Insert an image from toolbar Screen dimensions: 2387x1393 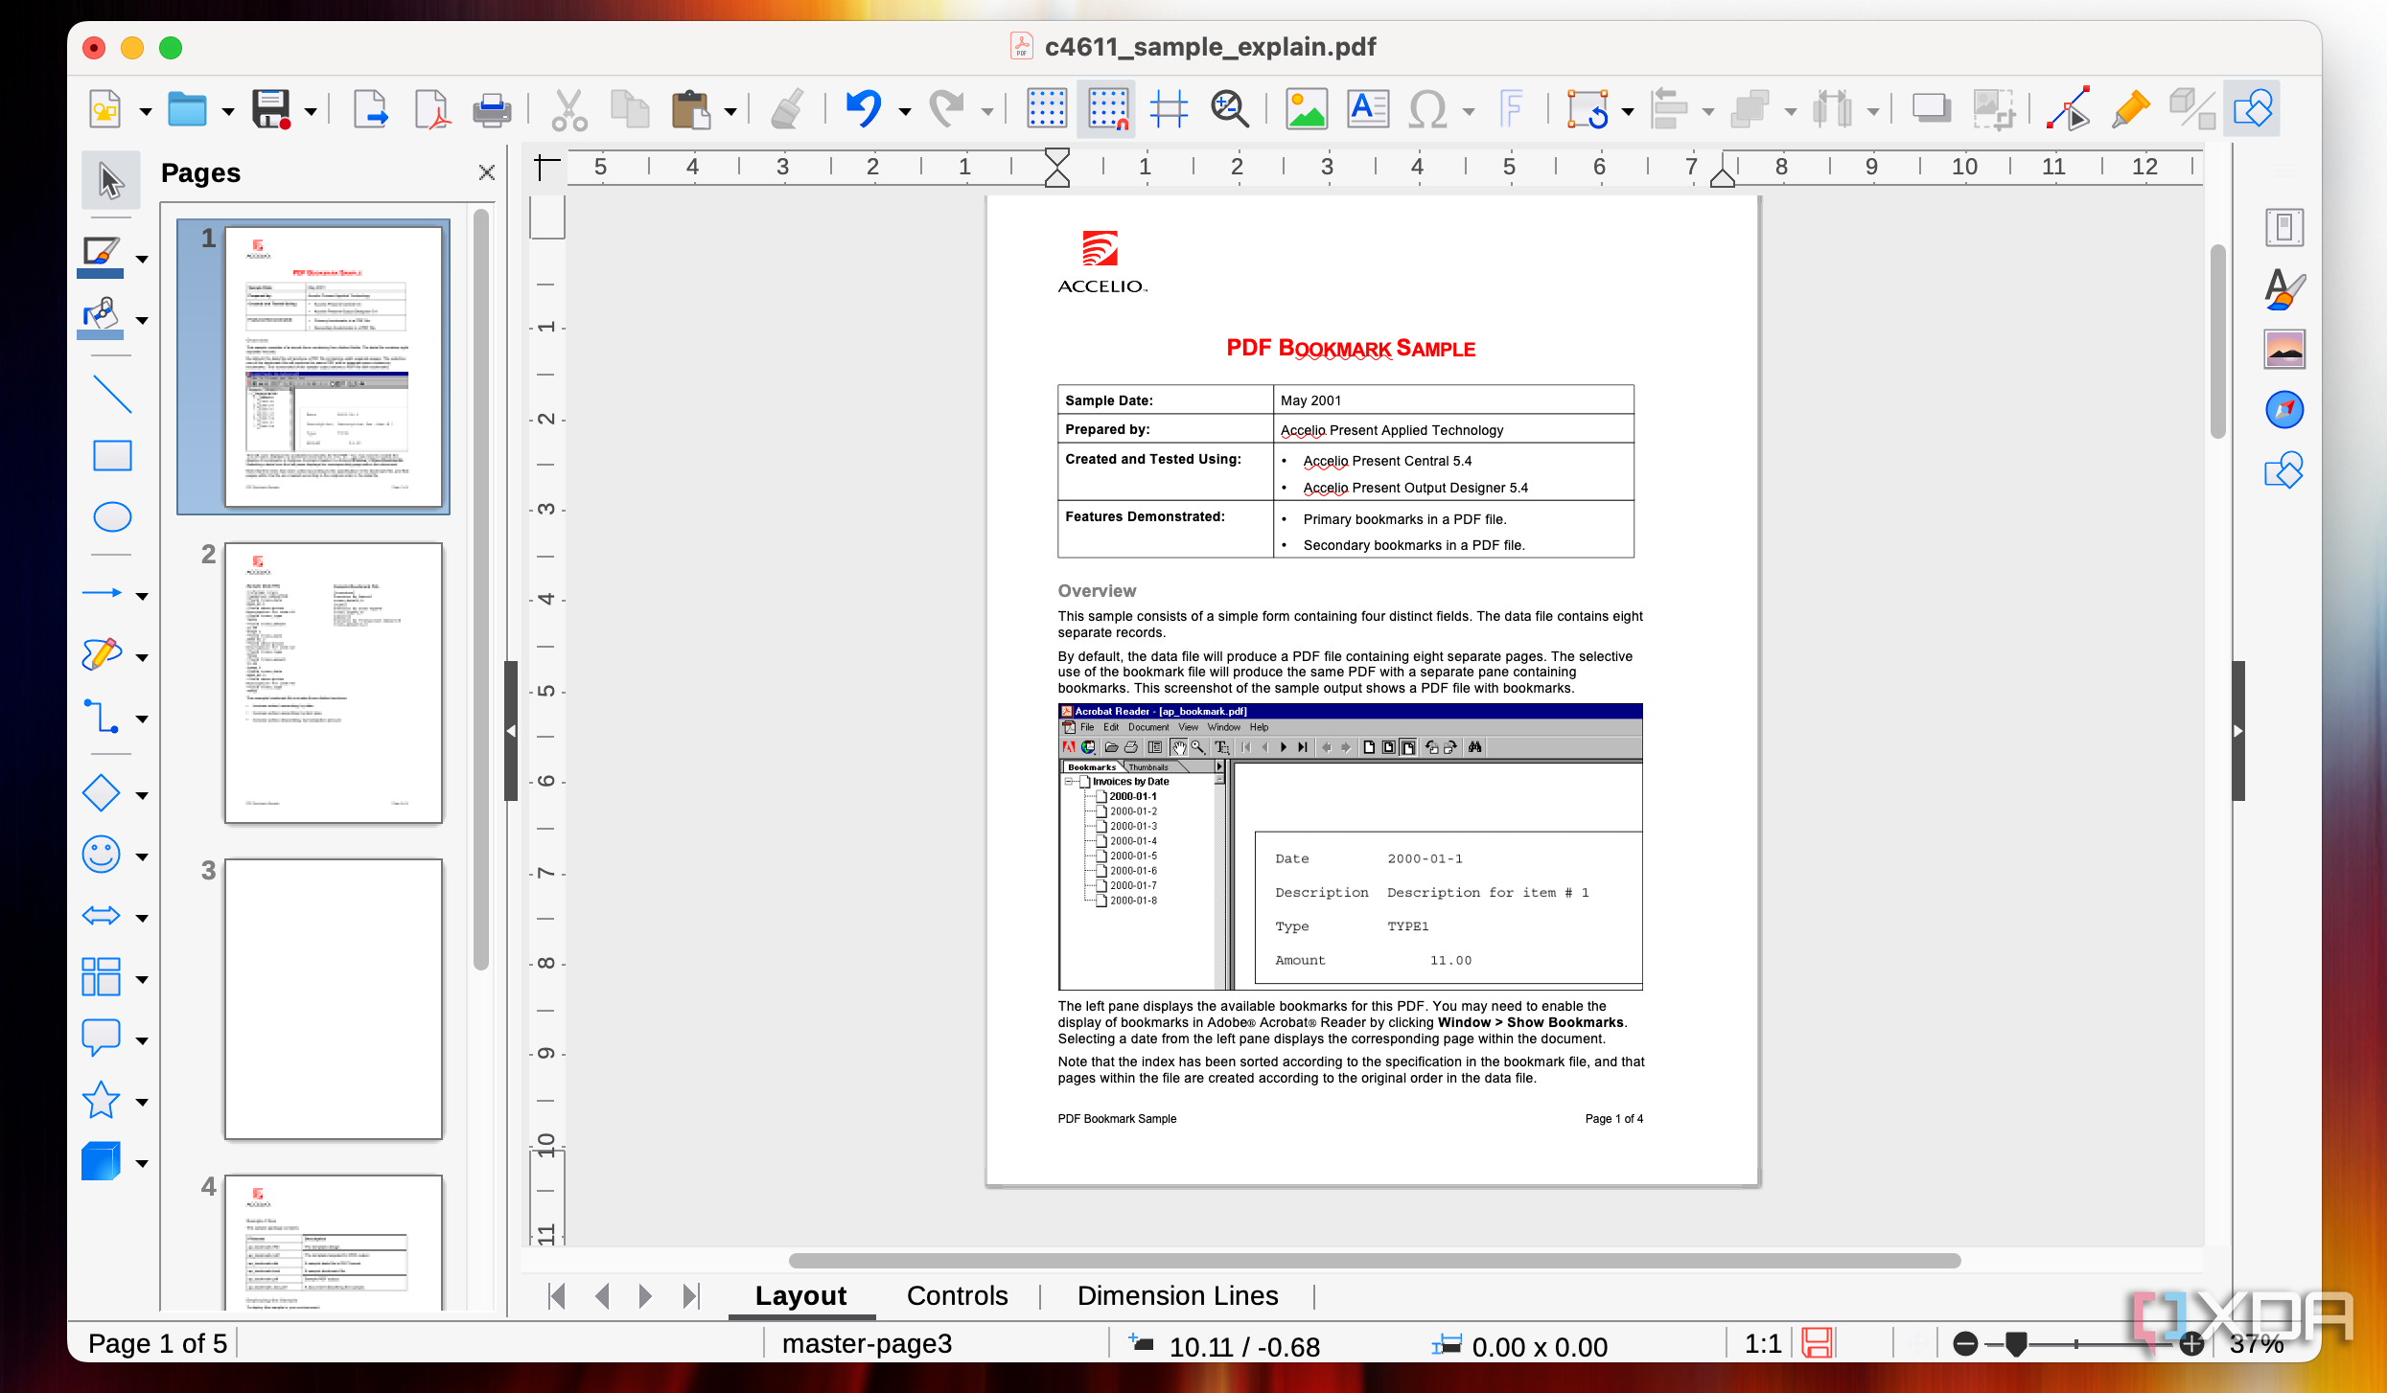point(1307,109)
